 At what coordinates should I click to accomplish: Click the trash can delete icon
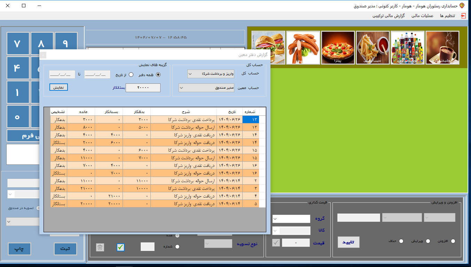click(x=100, y=248)
